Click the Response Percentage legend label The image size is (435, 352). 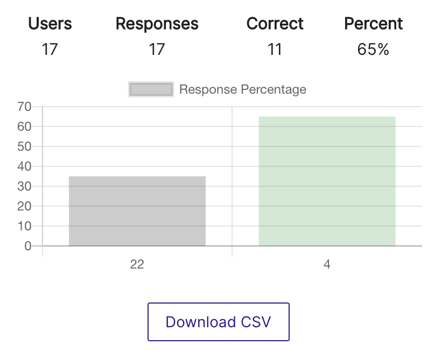[242, 89]
